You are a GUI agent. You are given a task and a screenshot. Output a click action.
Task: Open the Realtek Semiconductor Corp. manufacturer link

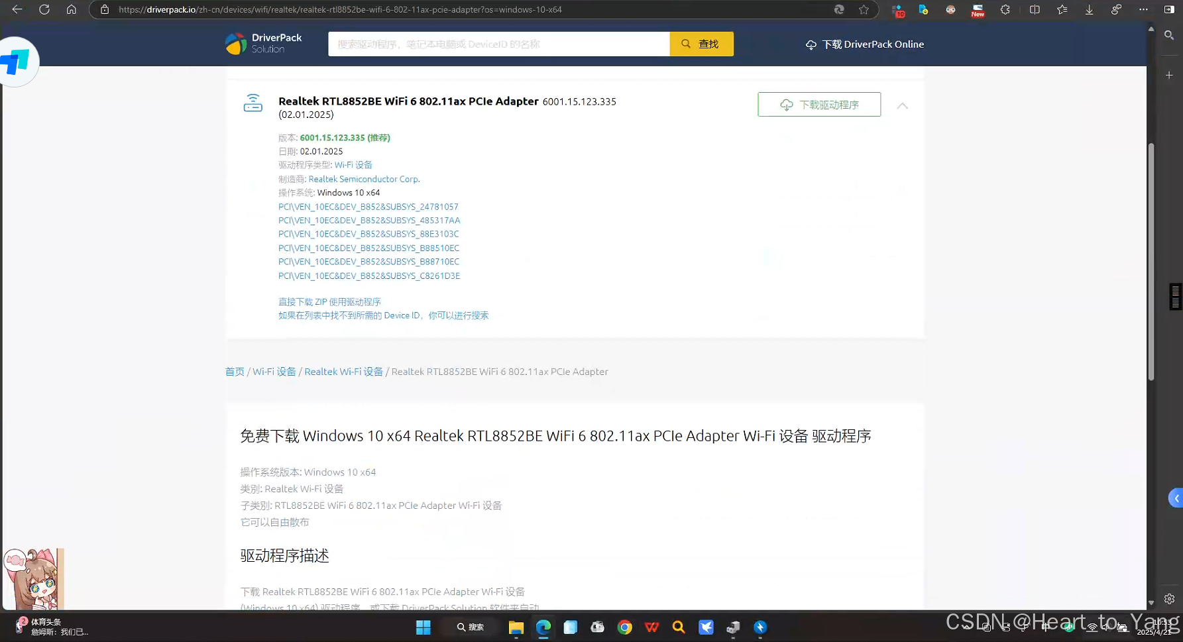pos(364,179)
